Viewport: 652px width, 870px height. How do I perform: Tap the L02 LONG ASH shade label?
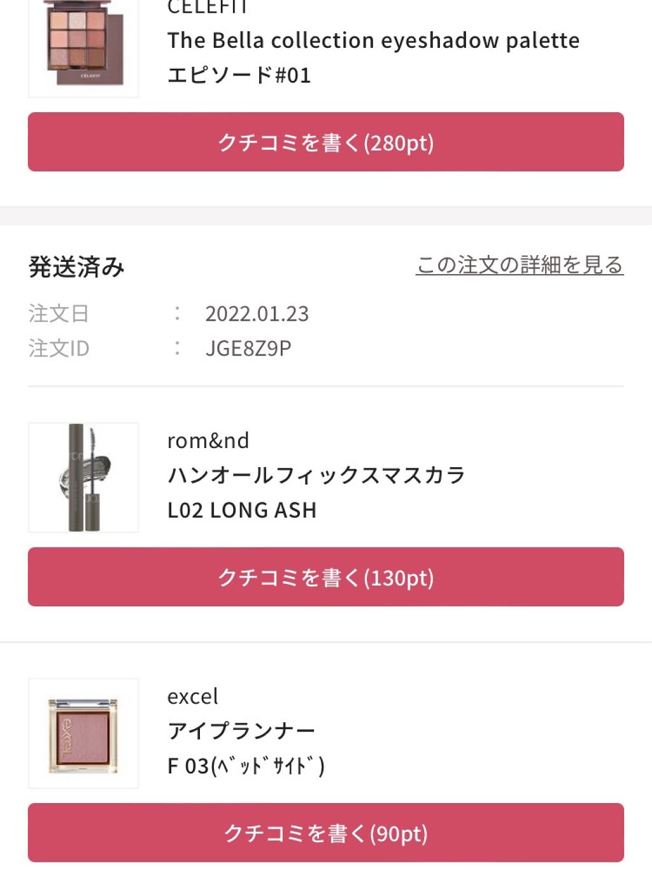point(241,510)
